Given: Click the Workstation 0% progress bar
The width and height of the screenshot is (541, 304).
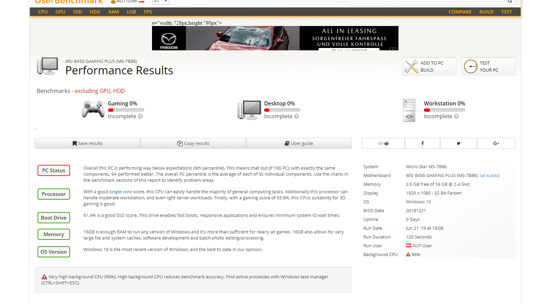Looking at the screenshot, I should [445, 110].
